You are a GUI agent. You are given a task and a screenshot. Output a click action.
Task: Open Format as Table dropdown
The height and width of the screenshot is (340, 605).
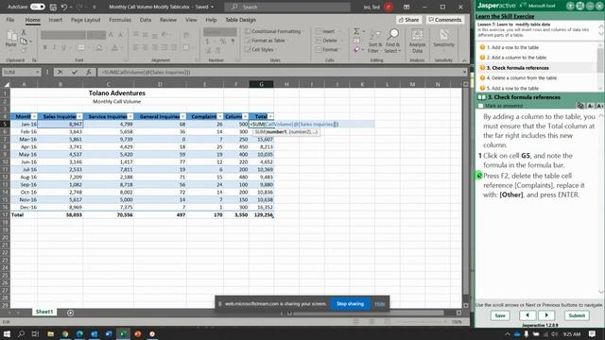click(267, 41)
